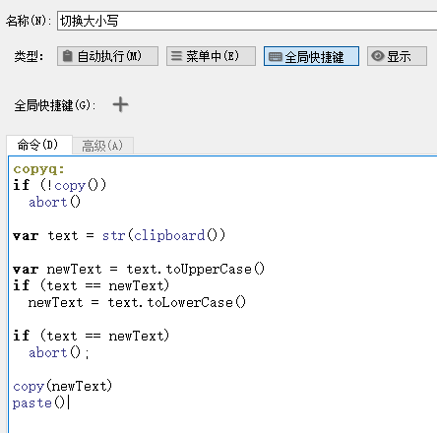The height and width of the screenshot is (433, 437).
Task: Switch to the 高级(A) tab
Action: coord(102,146)
